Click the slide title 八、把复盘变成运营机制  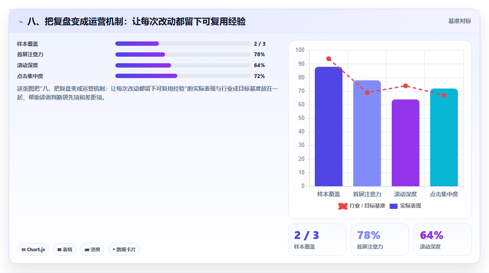[137, 21]
